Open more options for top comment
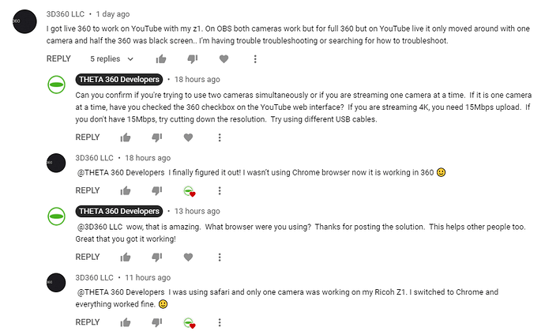The height and width of the screenshot is (331, 545). pyautogui.click(x=255, y=59)
